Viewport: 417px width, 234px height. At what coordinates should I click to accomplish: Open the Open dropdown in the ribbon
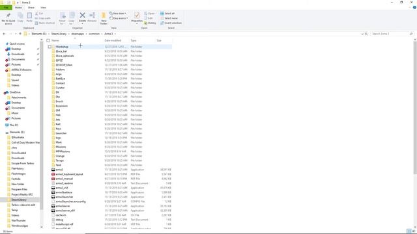point(150,13)
